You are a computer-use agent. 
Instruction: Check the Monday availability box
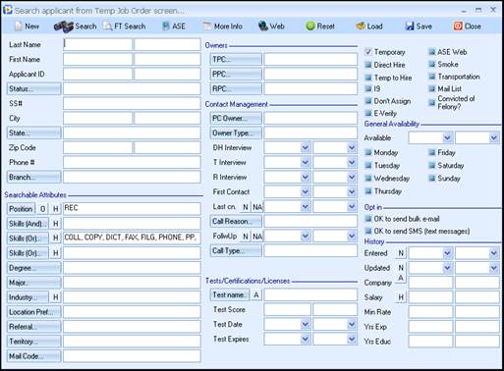(x=368, y=152)
